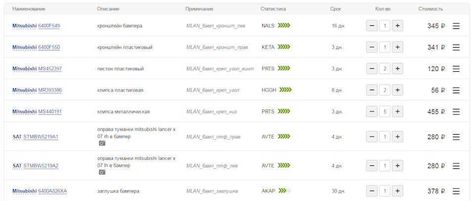Open part link MR393386
The height and width of the screenshot is (201, 475).
50,90
